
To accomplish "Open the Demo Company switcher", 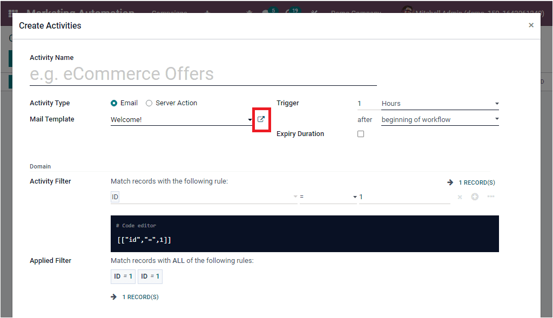I will click(x=356, y=12).
